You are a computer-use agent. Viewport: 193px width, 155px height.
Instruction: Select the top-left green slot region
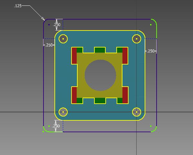coord(80,50)
